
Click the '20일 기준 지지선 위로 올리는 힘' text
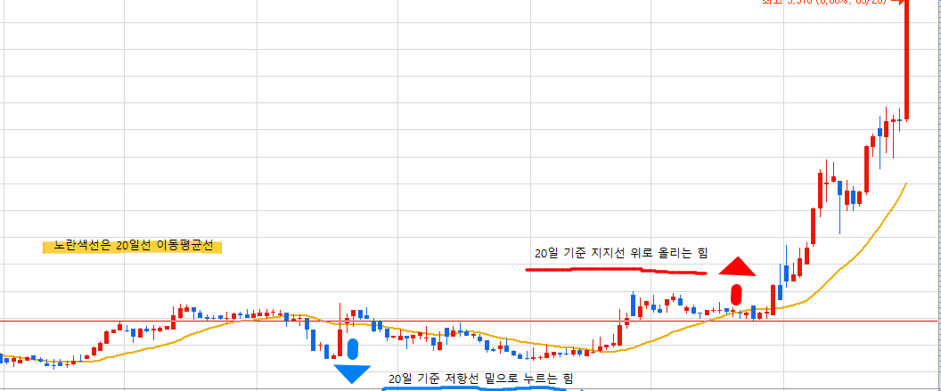tap(621, 254)
